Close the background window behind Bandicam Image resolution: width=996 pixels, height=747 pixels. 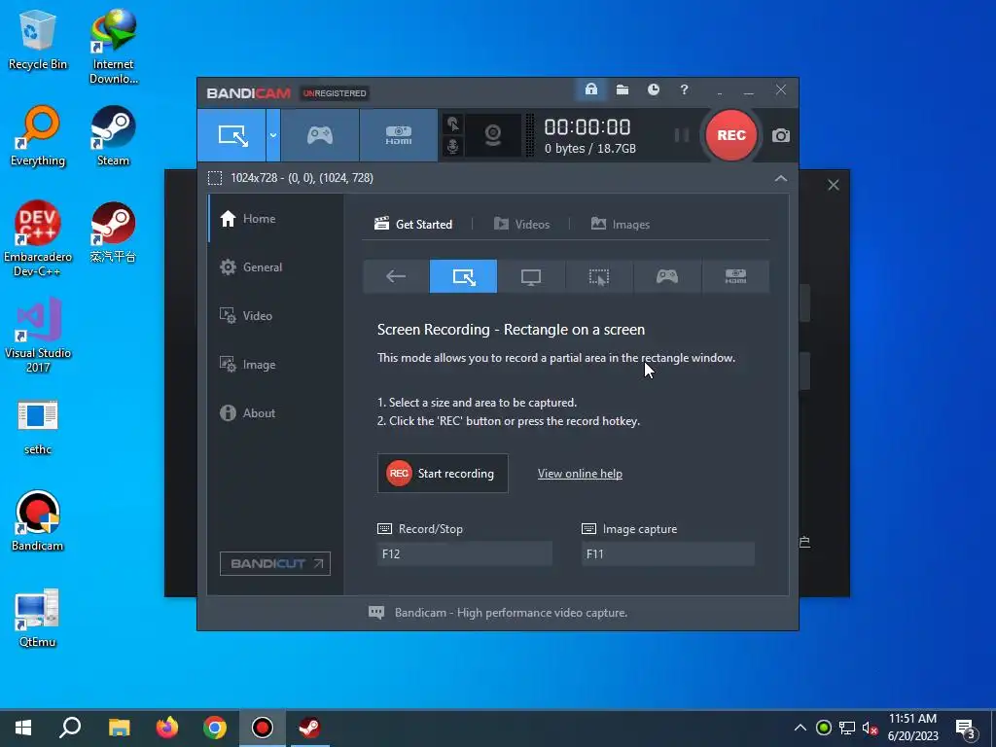point(834,185)
